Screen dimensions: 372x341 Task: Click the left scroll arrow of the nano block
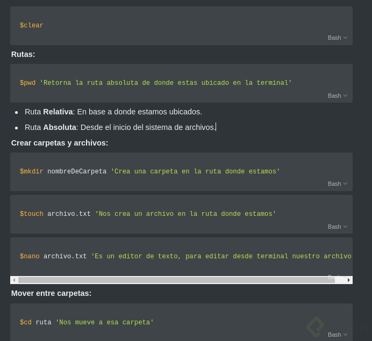[14, 280]
